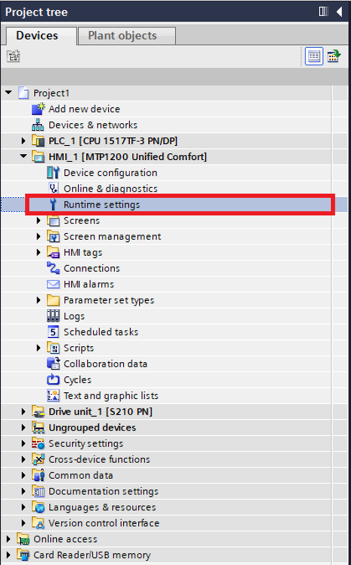Open the Cycles entry
Image resolution: width=351 pixels, height=565 pixels.
click(78, 380)
